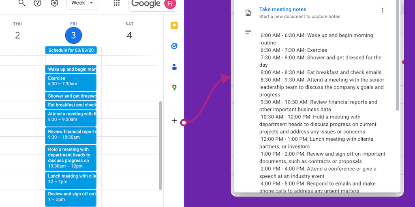Open the Eat breakfast and check event

(x=71, y=105)
